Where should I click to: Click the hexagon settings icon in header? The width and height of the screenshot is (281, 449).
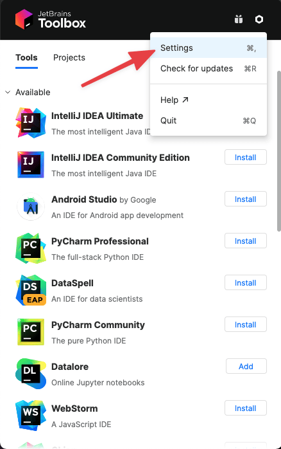(259, 19)
